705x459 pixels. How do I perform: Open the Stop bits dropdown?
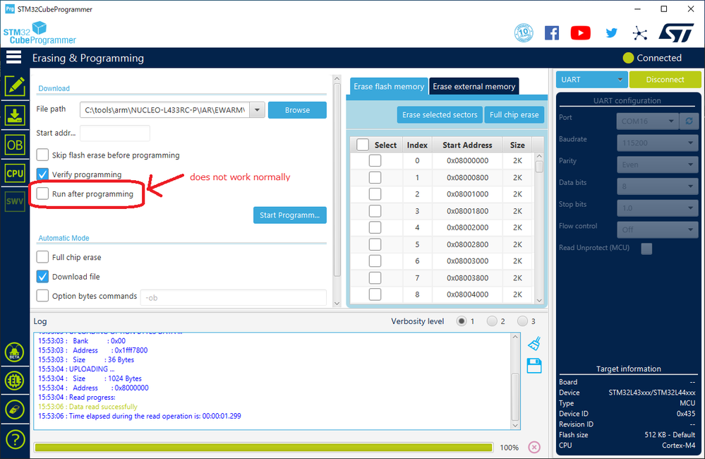657,208
